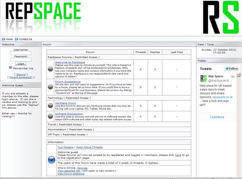The width and height of the screenshot is (242, 179).
Task: Click the Welcome Guest panel heading
Action: 21,85
